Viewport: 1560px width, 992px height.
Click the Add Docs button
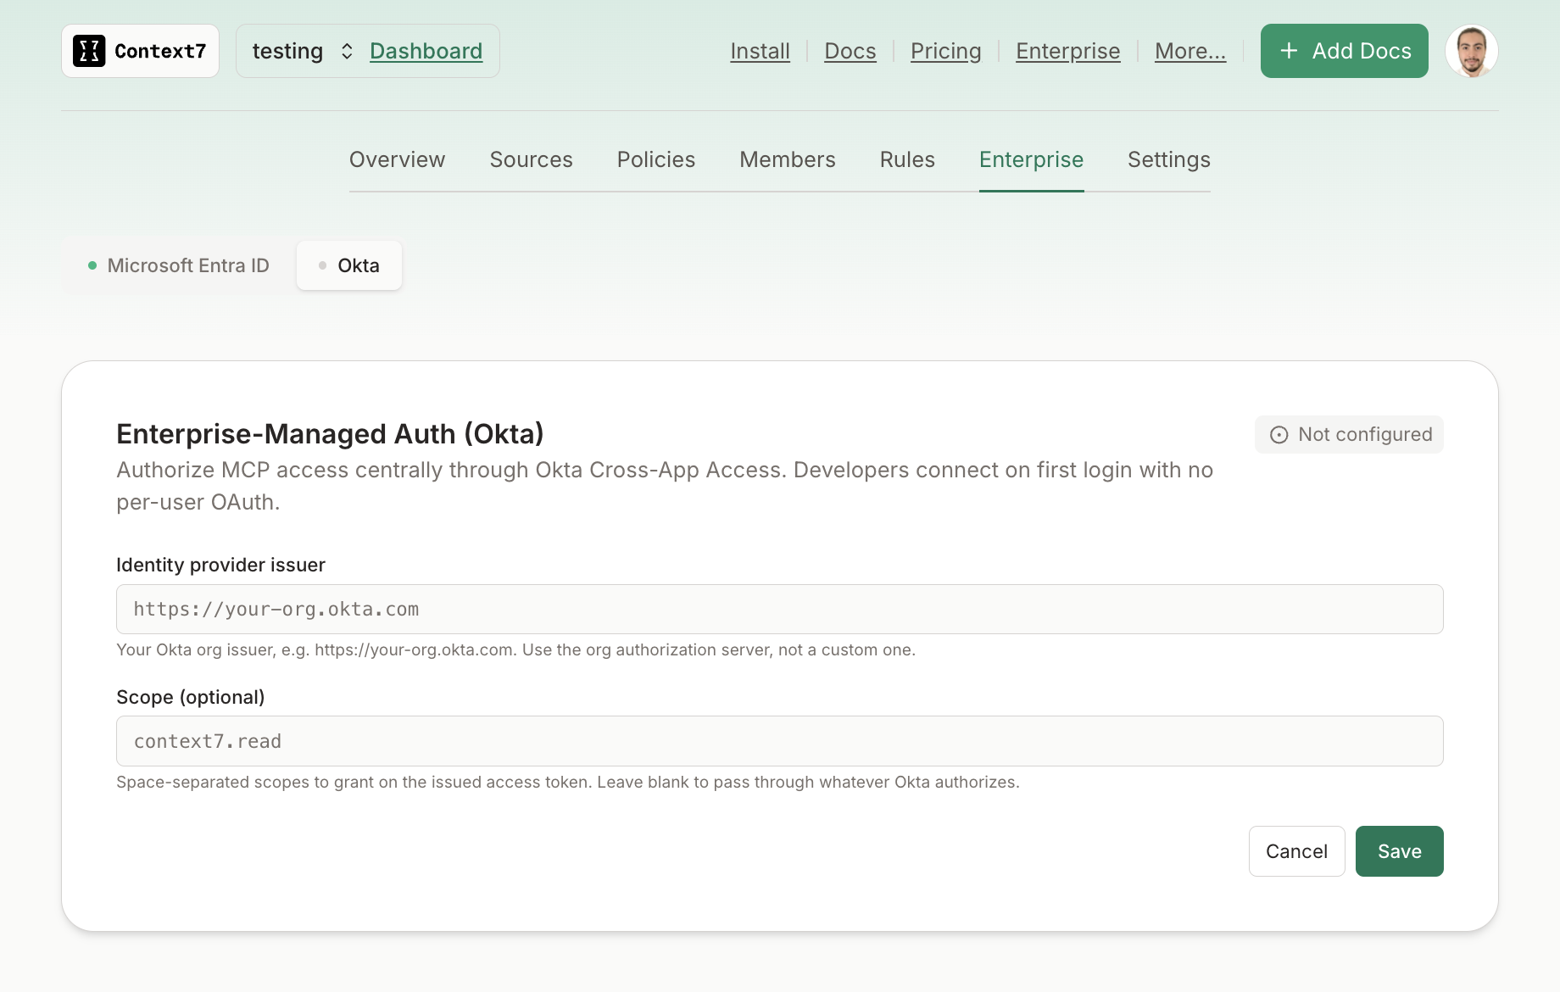(1344, 51)
